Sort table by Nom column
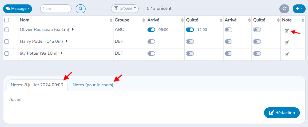Image resolution: width=308 pixels, height=127 pixels. (111, 20)
